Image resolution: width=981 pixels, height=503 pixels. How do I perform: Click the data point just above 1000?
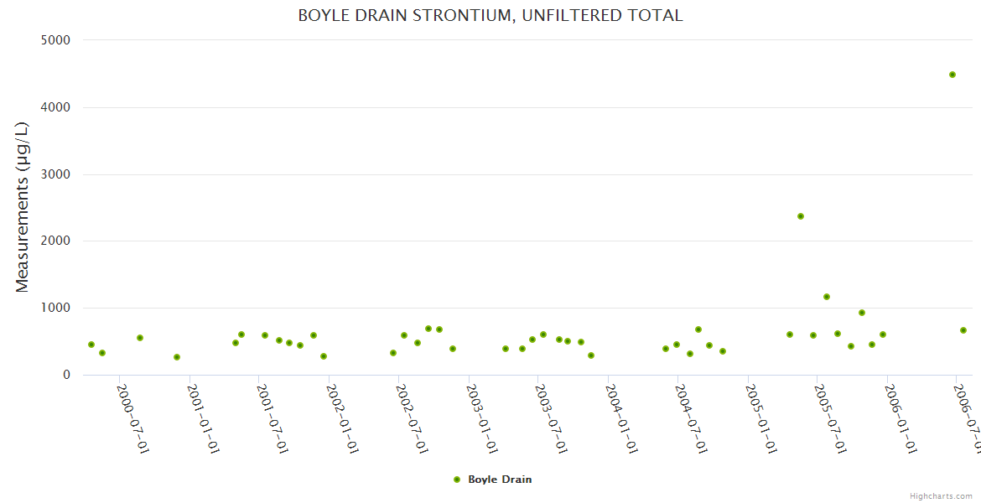(827, 297)
